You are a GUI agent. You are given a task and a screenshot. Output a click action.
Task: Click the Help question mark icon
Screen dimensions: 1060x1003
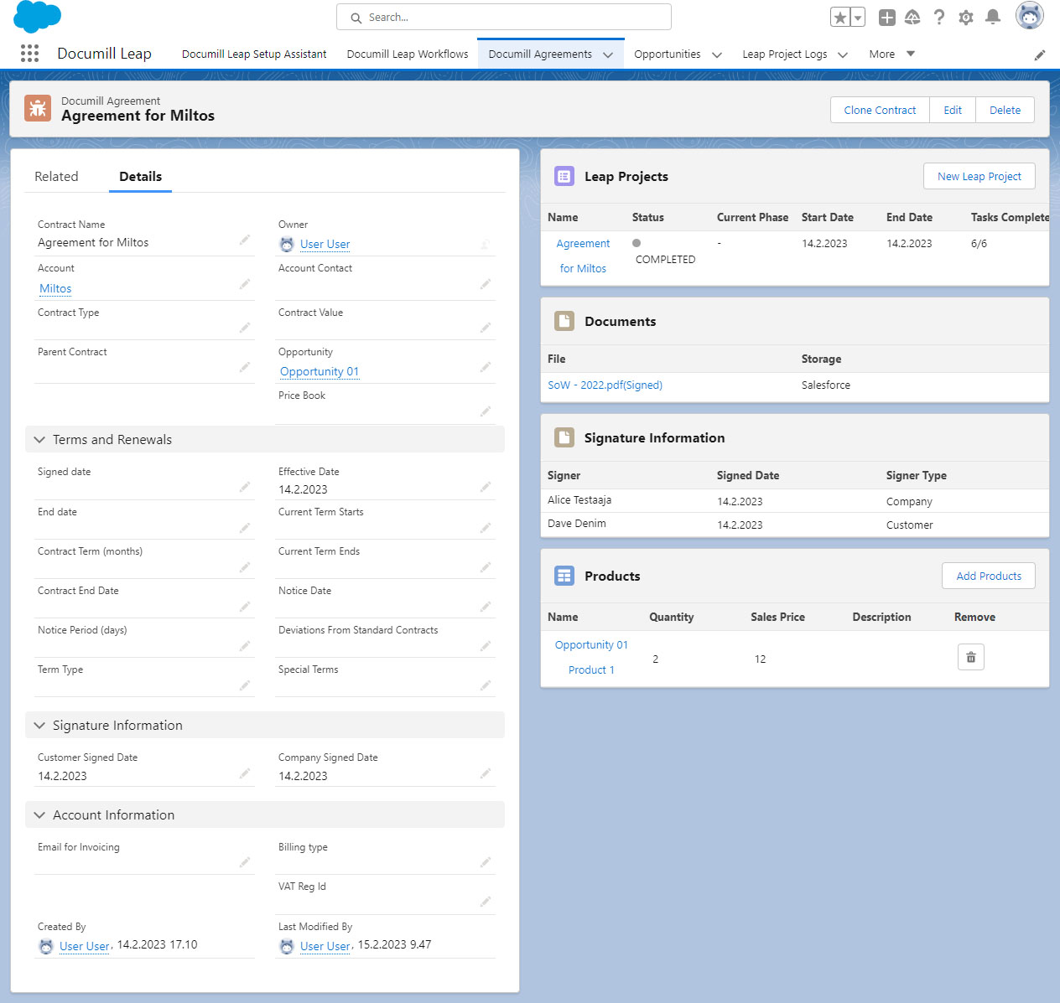(939, 17)
